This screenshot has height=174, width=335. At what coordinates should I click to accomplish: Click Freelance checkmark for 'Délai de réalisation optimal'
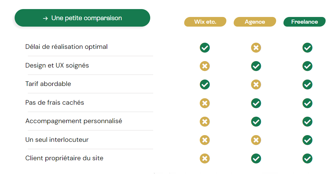pos(307,48)
